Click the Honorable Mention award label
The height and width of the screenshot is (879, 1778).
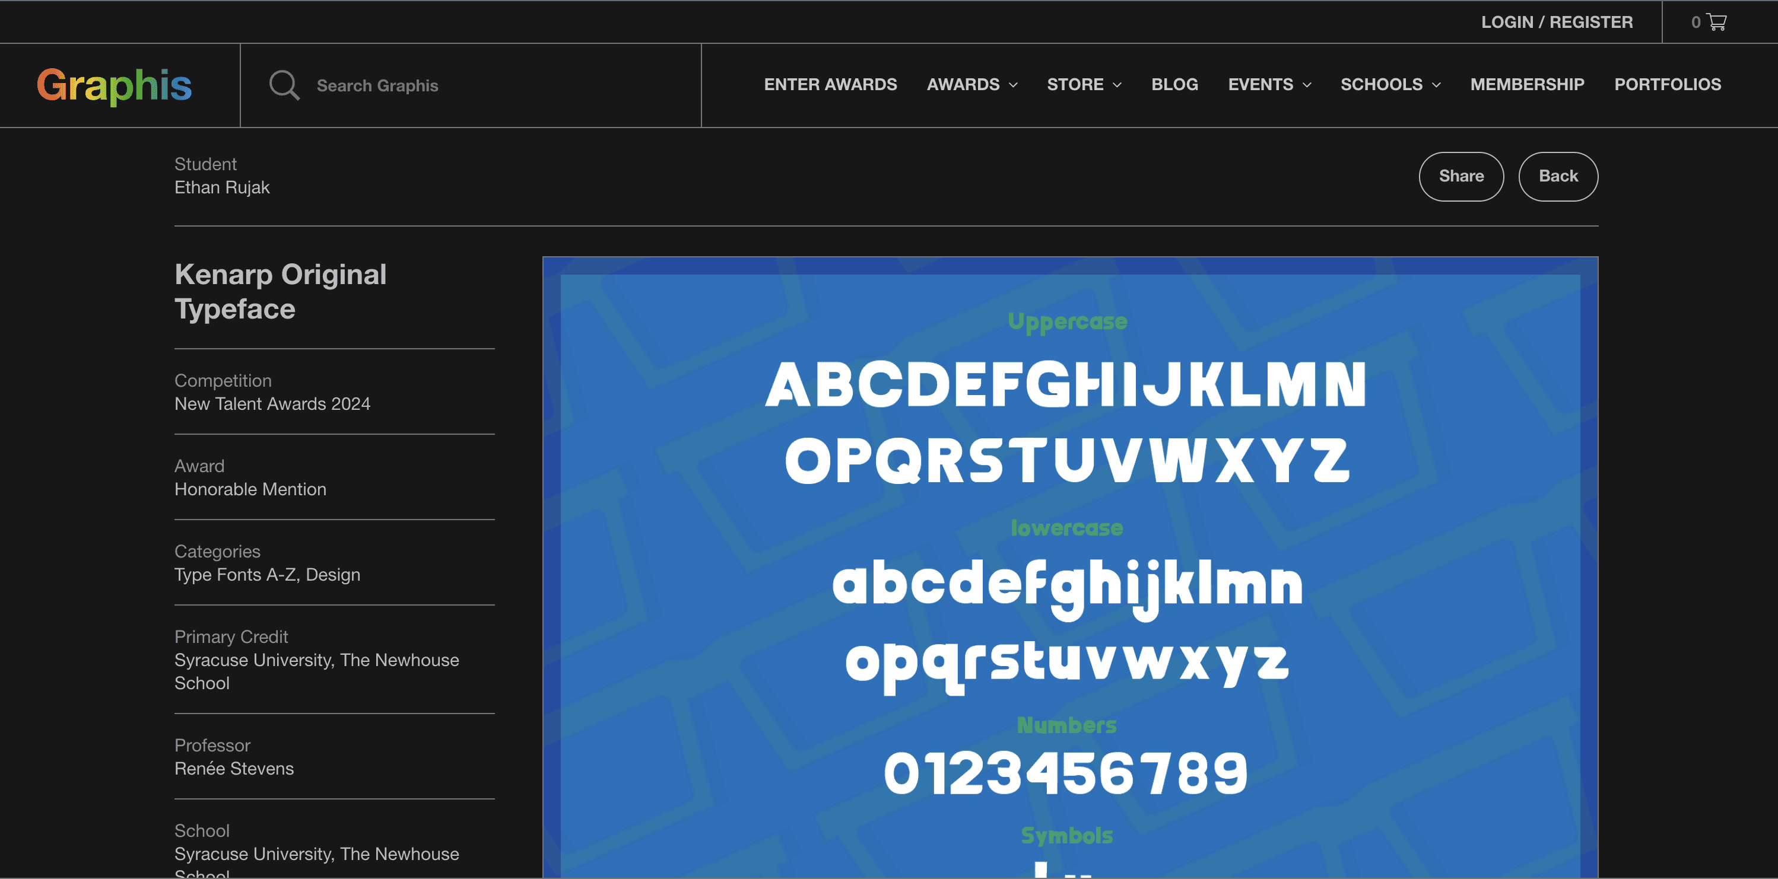click(250, 489)
